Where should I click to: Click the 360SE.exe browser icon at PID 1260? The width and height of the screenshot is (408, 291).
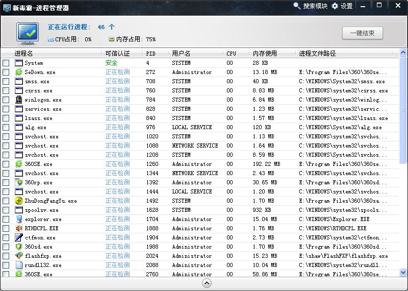pyautogui.click(x=19, y=164)
